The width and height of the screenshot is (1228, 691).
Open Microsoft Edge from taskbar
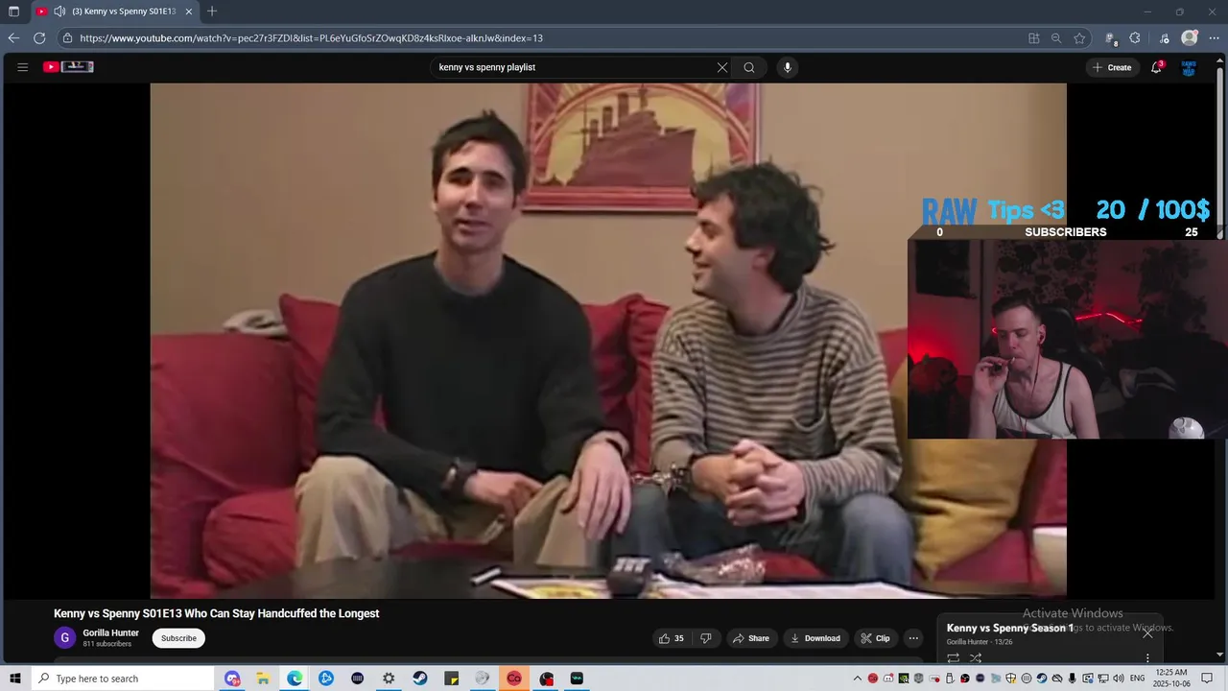click(x=295, y=679)
